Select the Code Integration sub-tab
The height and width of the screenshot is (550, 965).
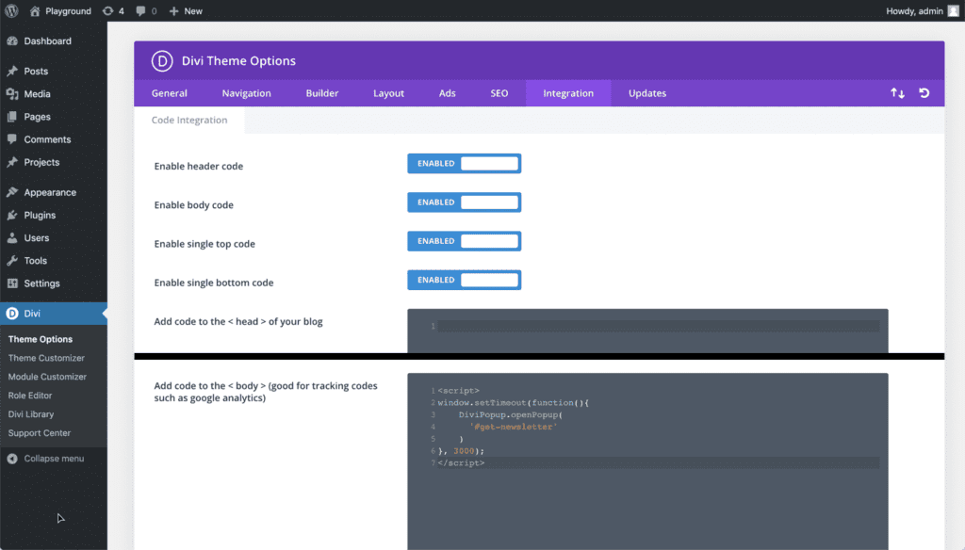[188, 121]
